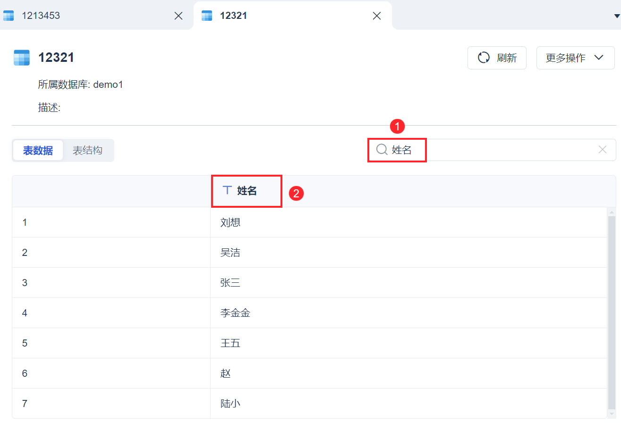621x424 pixels.
Task: Click row number 7 in the table
Action: click(x=25, y=404)
